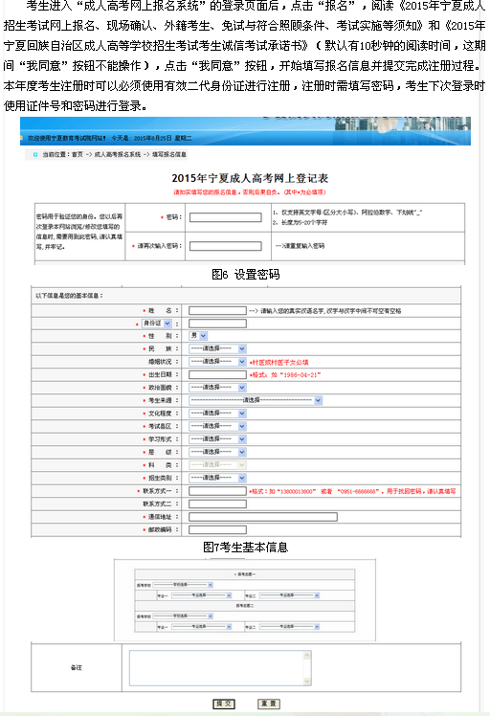This screenshot has width=490, height=716.
Task: Expand the 文化程度 dropdown
Action: click(217, 414)
